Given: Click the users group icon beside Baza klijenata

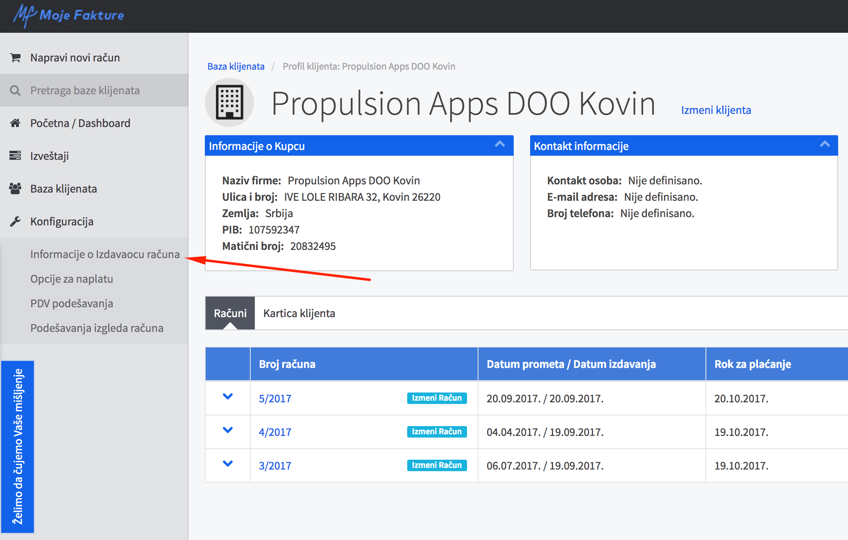Looking at the screenshot, I should [x=15, y=188].
